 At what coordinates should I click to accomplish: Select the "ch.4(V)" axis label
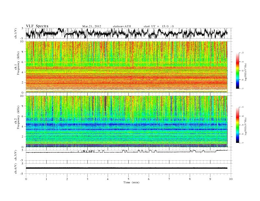click(x=15, y=168)
